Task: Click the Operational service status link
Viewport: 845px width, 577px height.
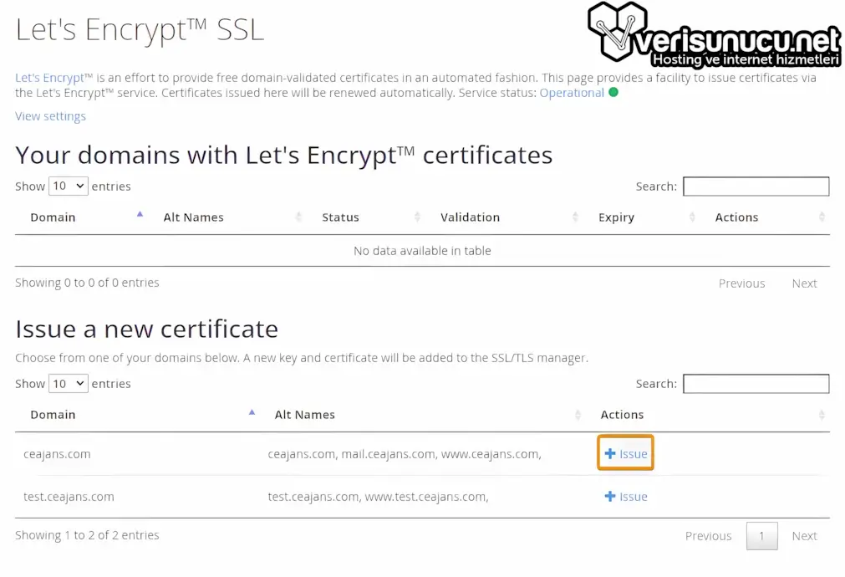Action: pyautogui.click(x=572, y=93)
